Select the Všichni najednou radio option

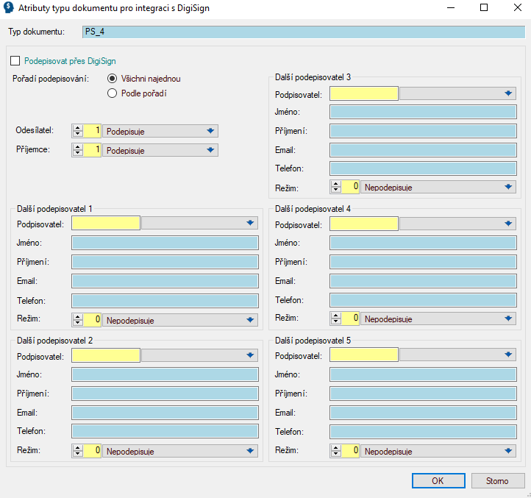pyautogui.click(x=113, y=79)
